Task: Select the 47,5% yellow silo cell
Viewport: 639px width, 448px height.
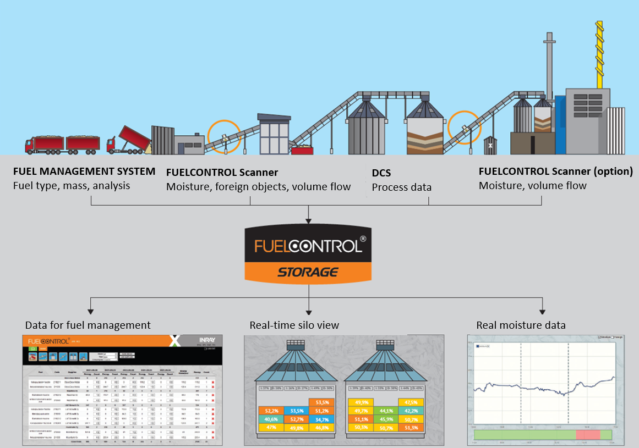Action: (x=411, y=402)
